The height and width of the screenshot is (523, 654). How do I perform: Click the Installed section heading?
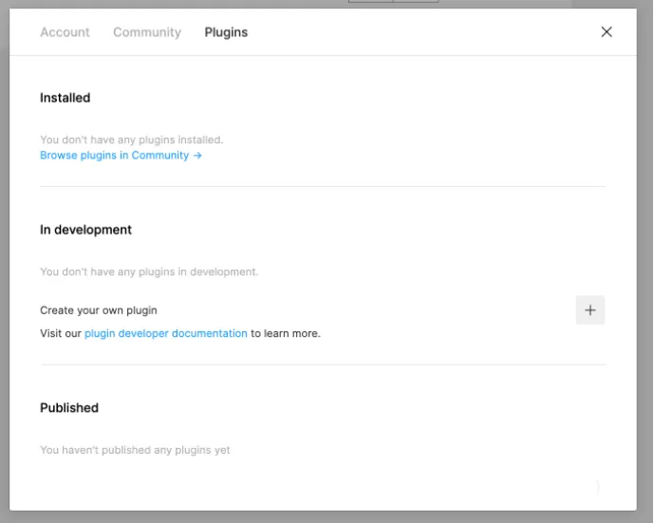65,98
